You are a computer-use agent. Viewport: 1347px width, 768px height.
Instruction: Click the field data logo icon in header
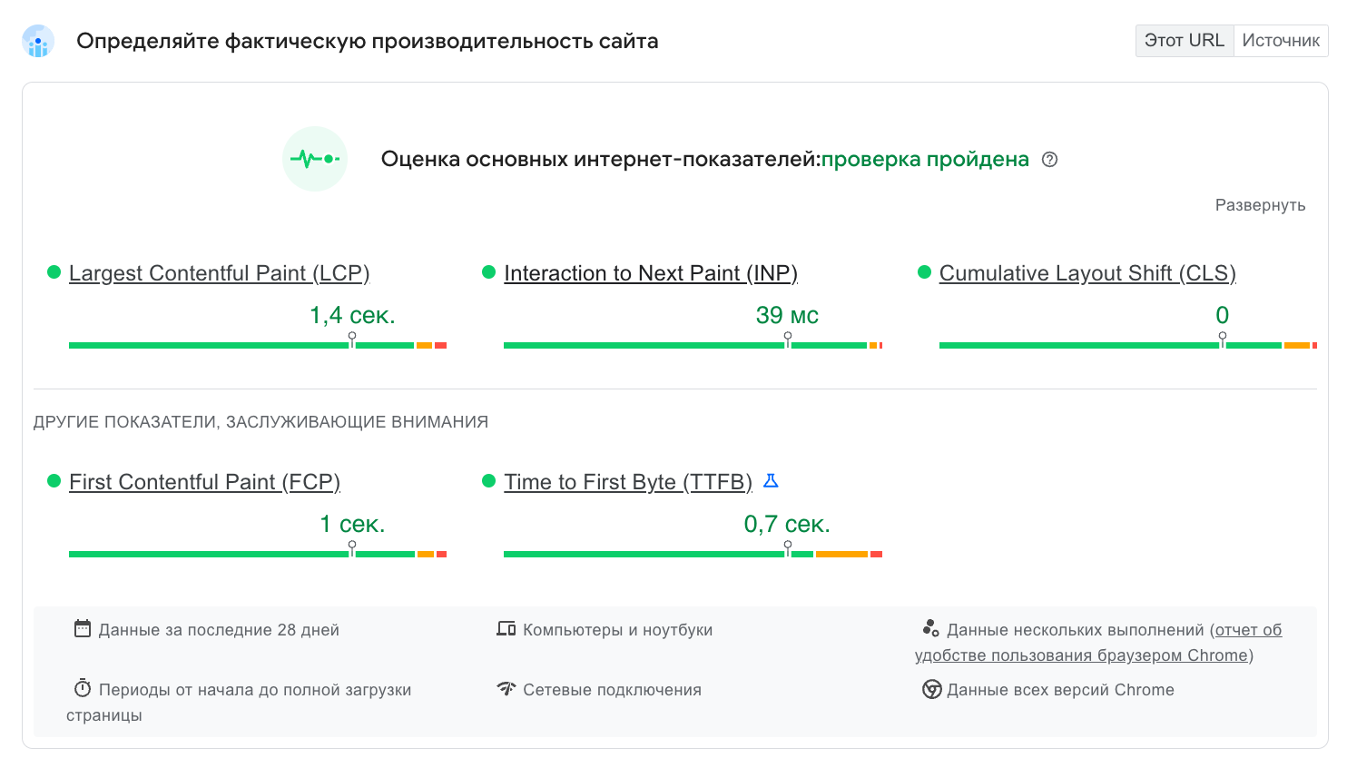click(x=38, y=42)
